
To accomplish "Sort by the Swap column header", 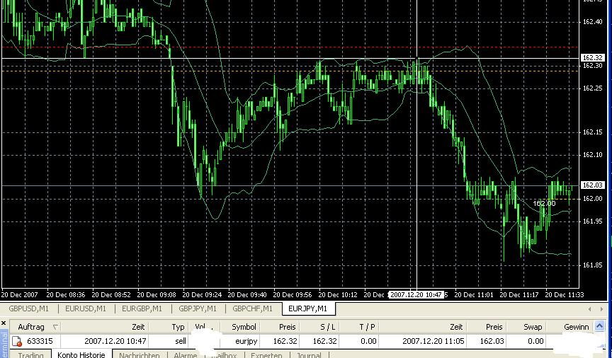I will coord(533,327).
